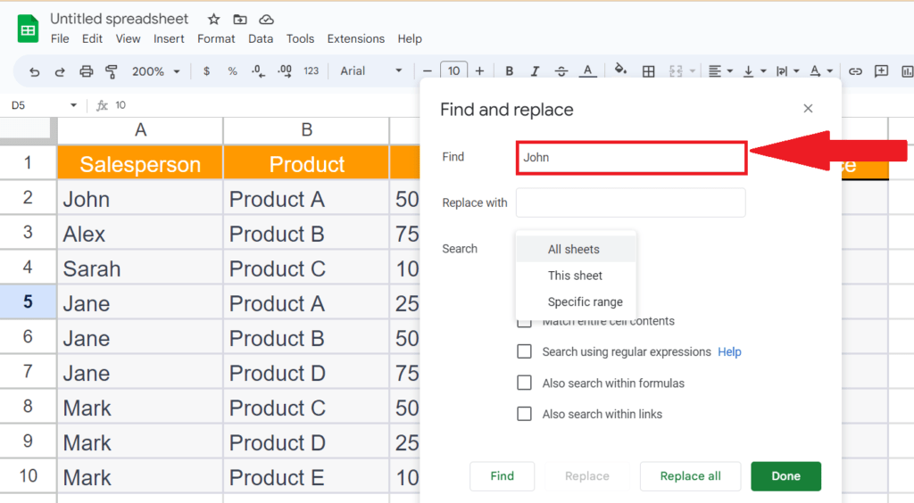Open the Insert menu
This screenshot has height=503, width=914.
[x=169, y=39]
